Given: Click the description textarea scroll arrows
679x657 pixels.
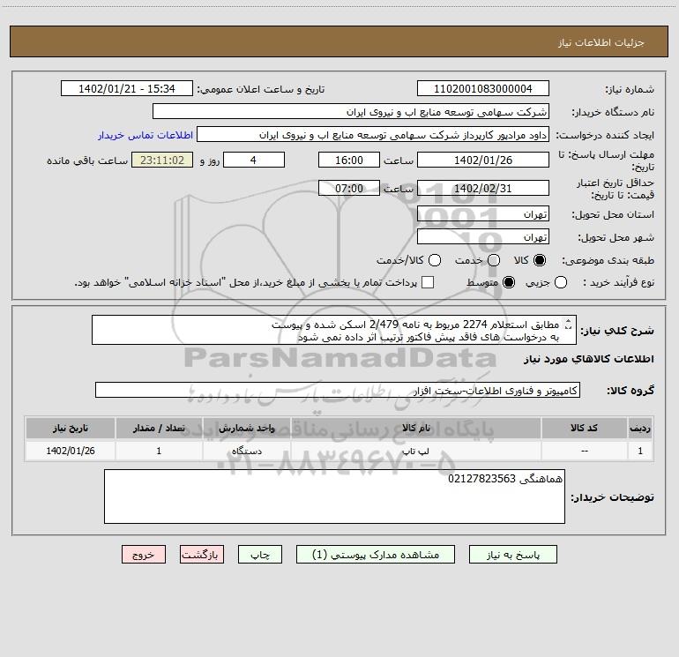Looking at the screenshot, I should pyautogui.click(x=569, y=324).
